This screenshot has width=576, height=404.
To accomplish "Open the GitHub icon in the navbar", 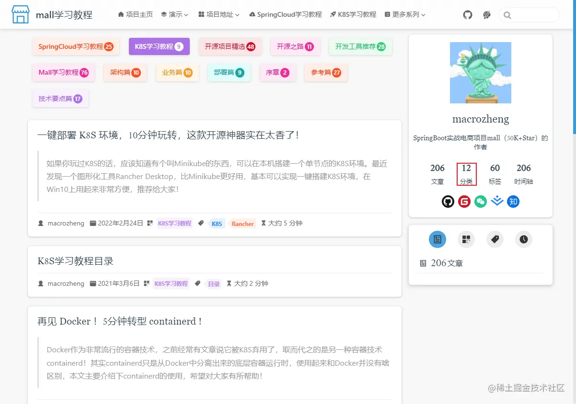I will click(x=468, y=15).
